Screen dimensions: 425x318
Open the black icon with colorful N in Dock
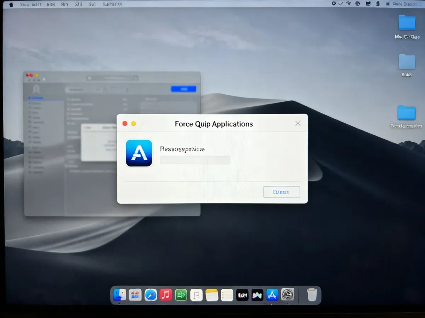point(257,295)
